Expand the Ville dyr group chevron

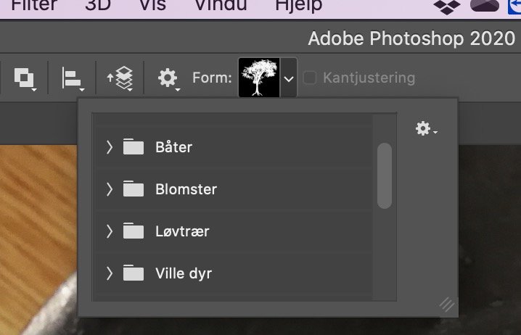tap(110, 273)
